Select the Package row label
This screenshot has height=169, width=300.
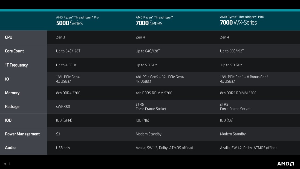(x=12, y=106)
